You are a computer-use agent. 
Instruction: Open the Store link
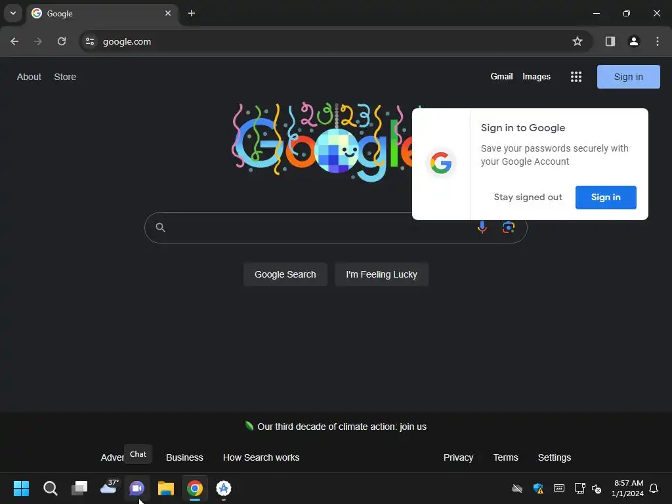point(65,77)
